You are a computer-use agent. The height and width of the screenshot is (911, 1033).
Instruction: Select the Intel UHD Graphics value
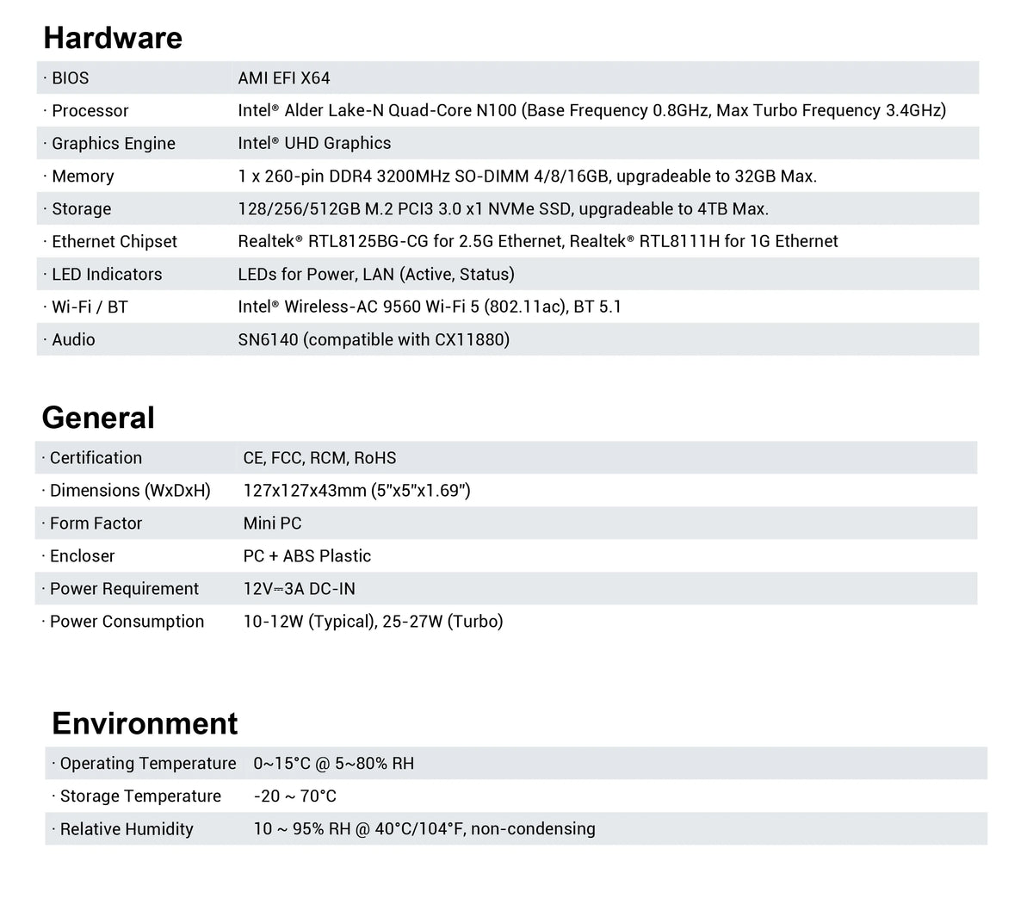[x=314, y=143]
